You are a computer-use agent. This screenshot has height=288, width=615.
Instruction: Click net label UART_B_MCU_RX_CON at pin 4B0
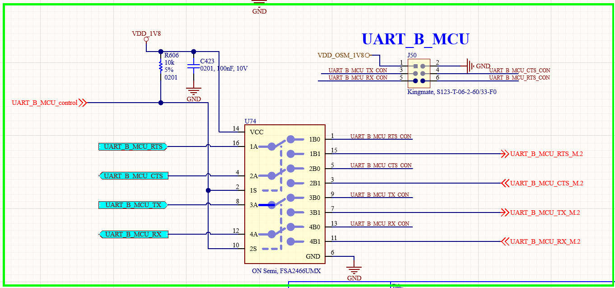tap(380, 224)
